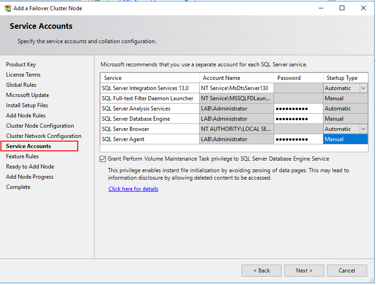Click account name NT Service\MsDtsServer130
The image size is (376, 285).
click(236, 88)
